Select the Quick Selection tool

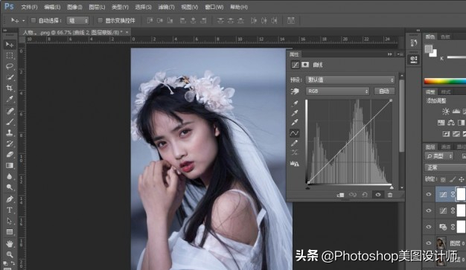tap(10, 77)
